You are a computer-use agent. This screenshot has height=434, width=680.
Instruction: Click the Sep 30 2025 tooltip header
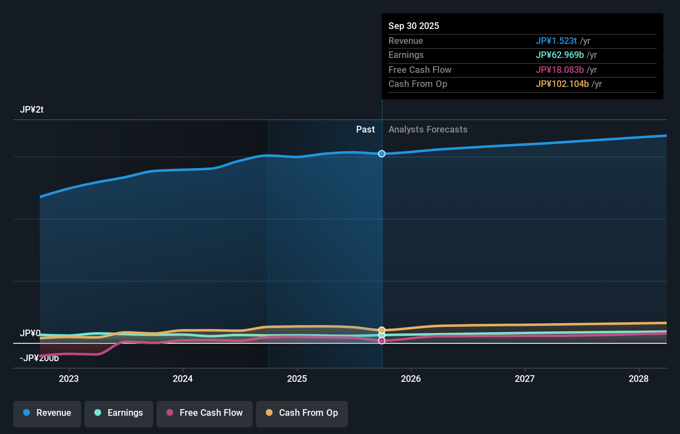[x=414, y=26]
